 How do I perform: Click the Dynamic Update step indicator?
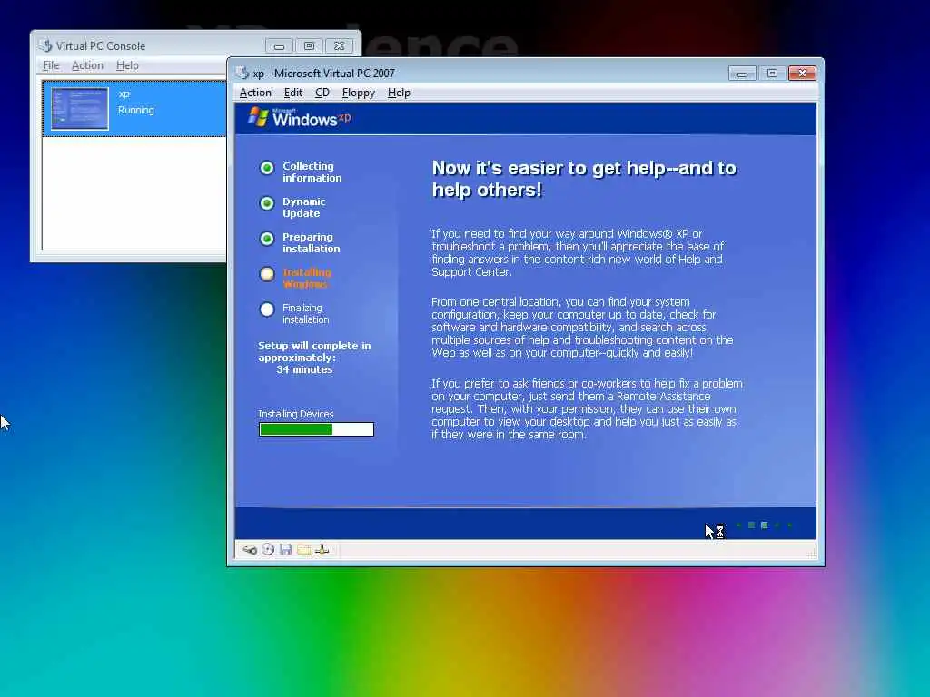(x=267, y=203)
